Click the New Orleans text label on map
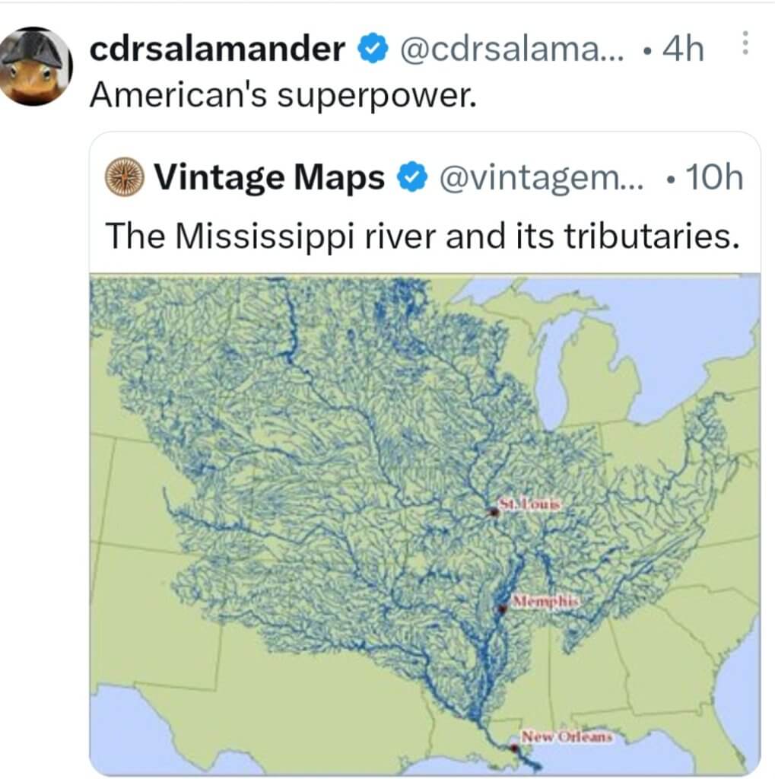Screen dimensions: 775x779 point(566,736)
